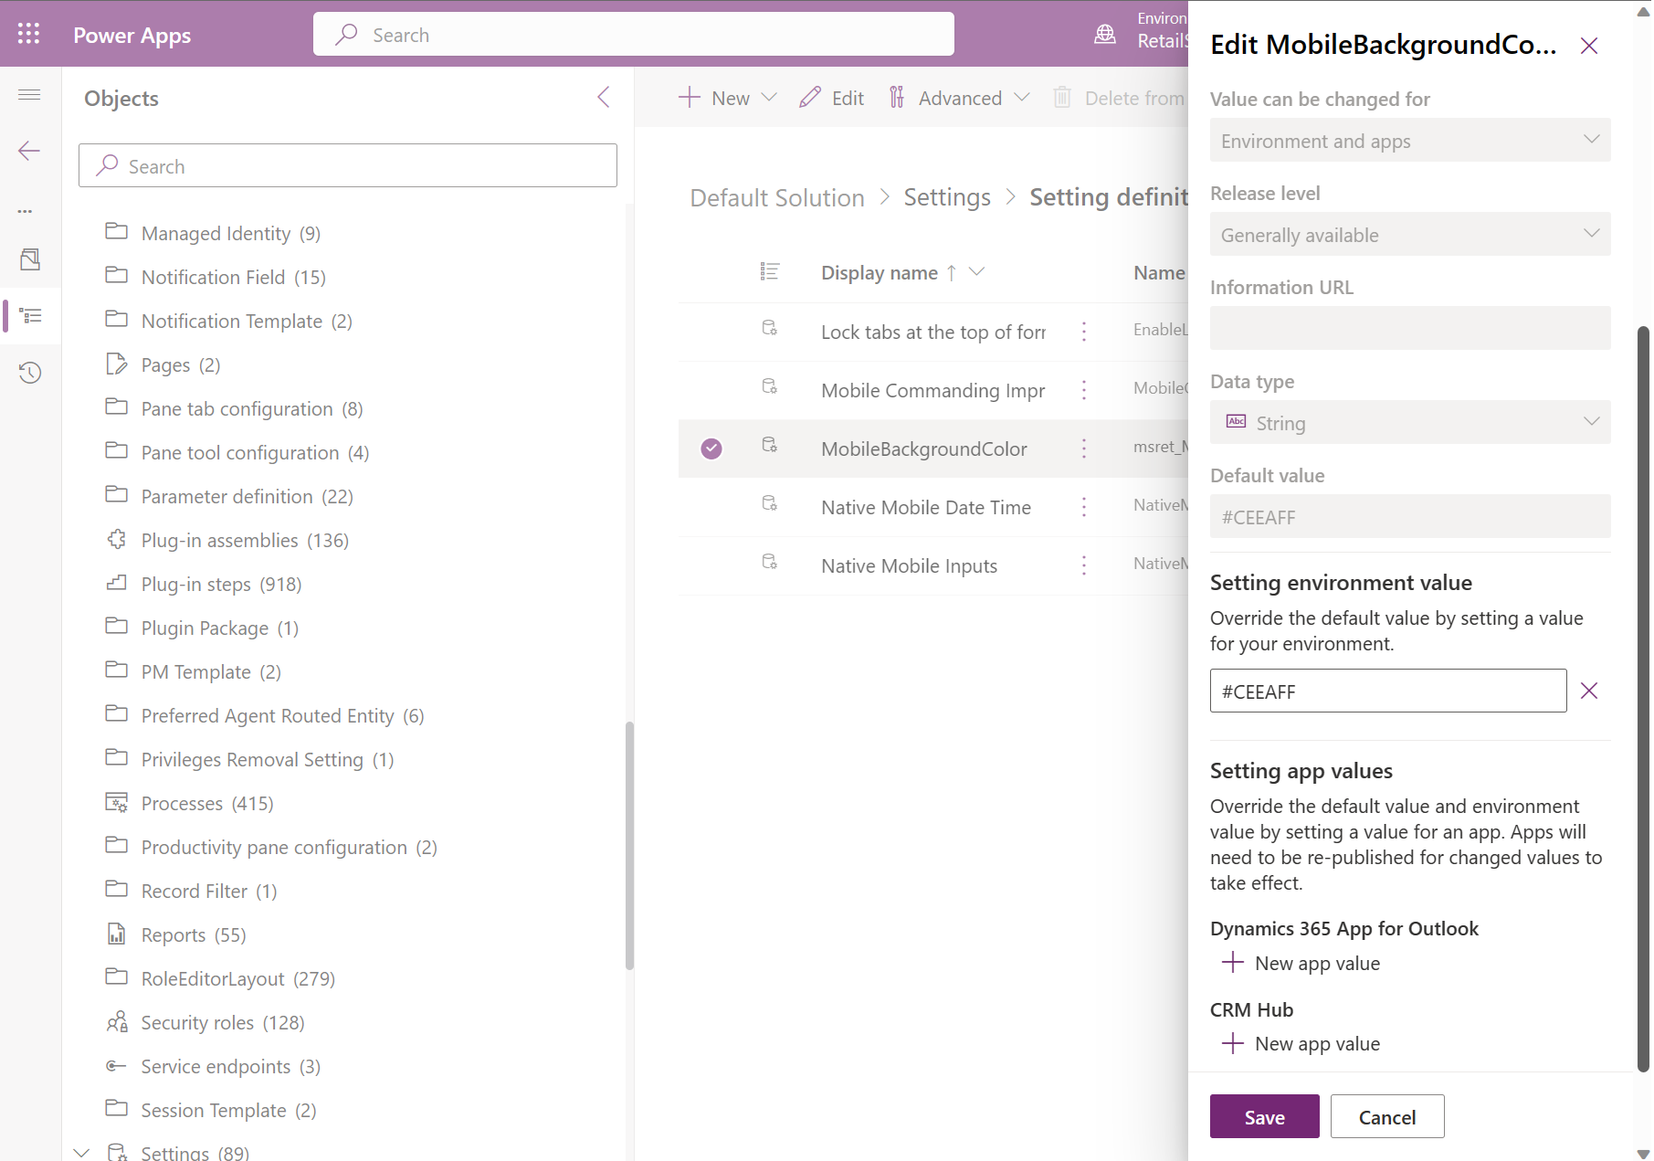Click the environment globe icon in header
This screenshot has height=1161, width=1654.
(x=1105, y=35)
